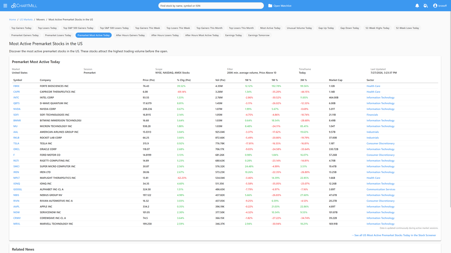This screenshot has width=451, height=253.
Task: Open US Markets breadcrumb link
Action: 26,19
